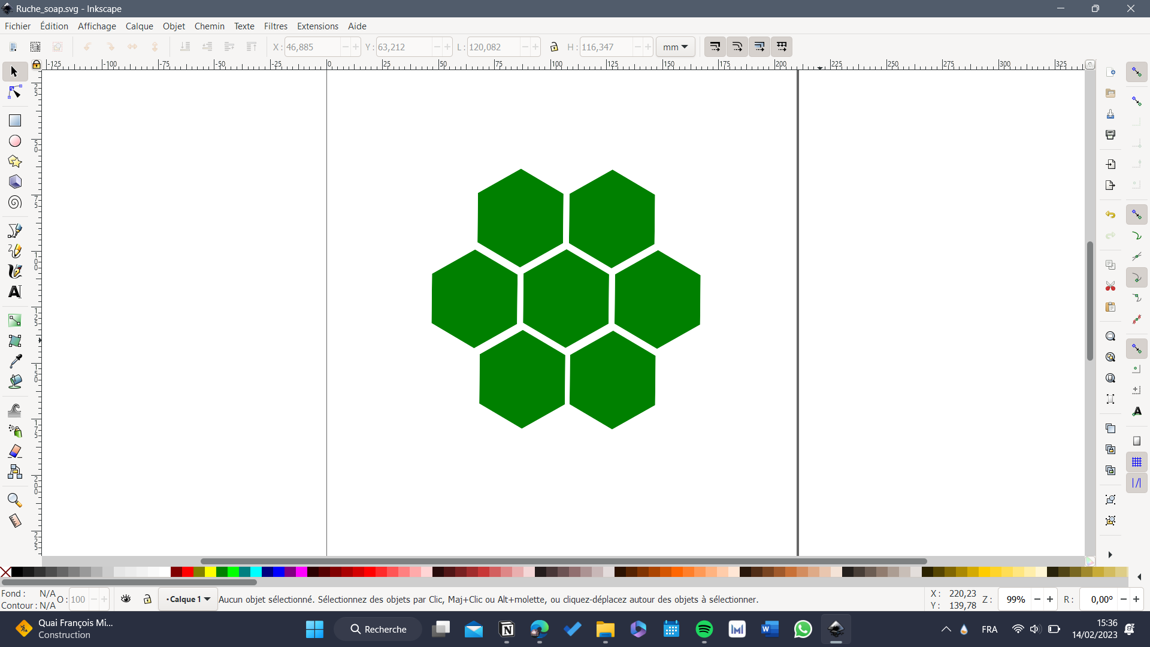
Task: Toggle scale rounded corners option
Action: coord(737,47)
